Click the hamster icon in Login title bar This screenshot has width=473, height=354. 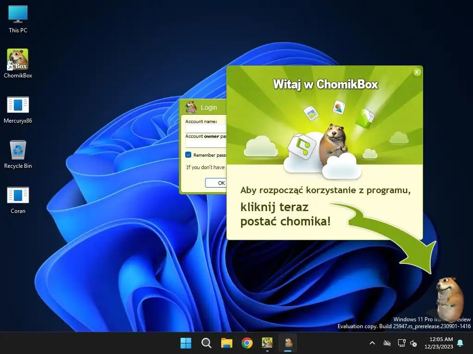pos(191,107)
